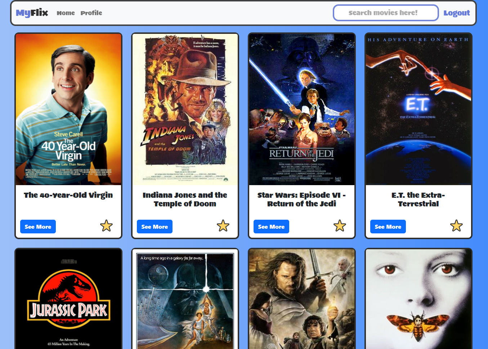This screenshot has height=349, width=488.
Task: Select the Return of the King poster
Action: click(301, 299)
